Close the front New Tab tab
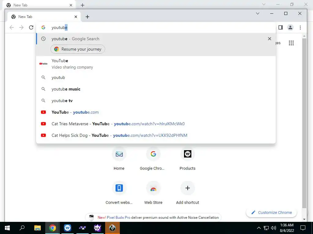 point(76,17)
